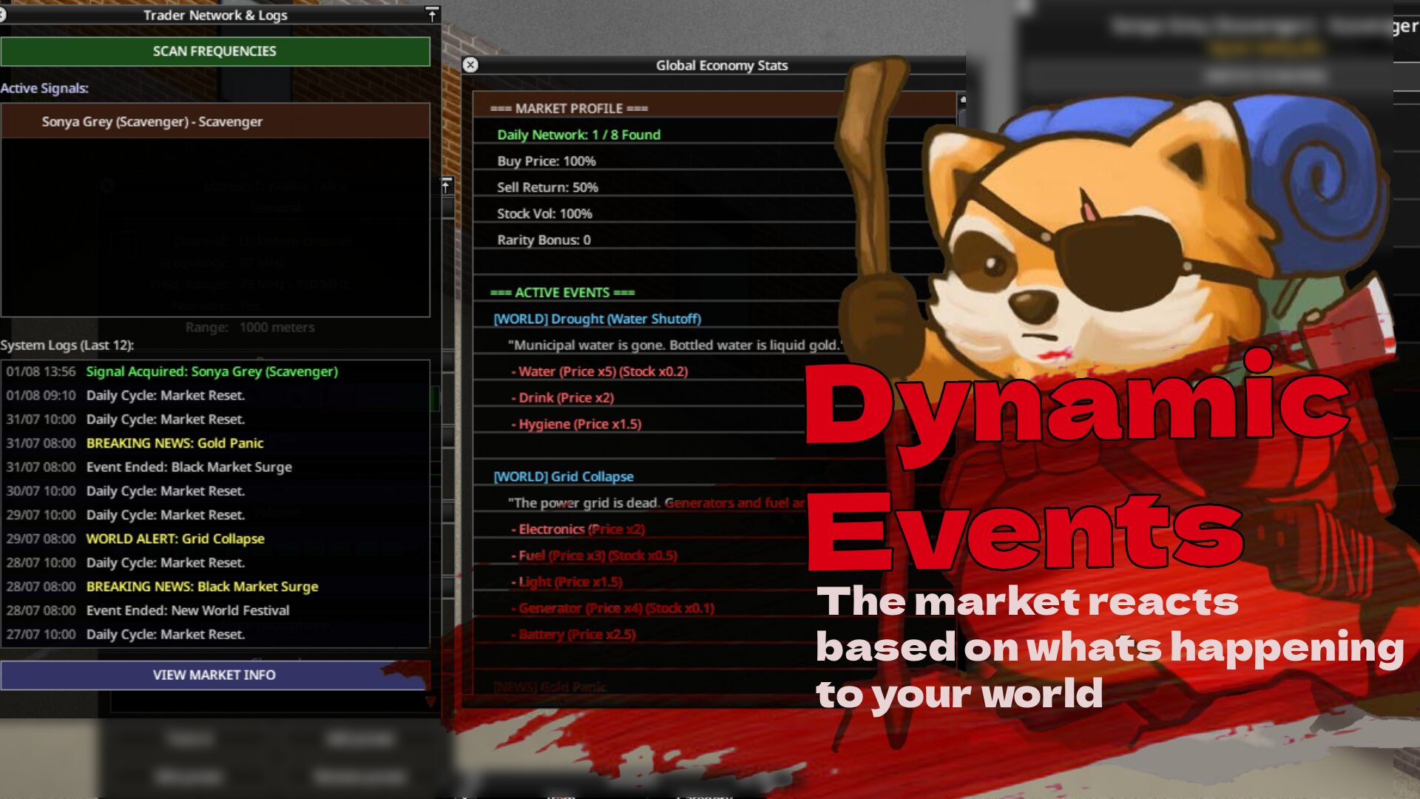Screen dimensions: 1420x799
Task: Click the 'Light (Price x1.5)' modifier
Action: (x=567, y=582)
